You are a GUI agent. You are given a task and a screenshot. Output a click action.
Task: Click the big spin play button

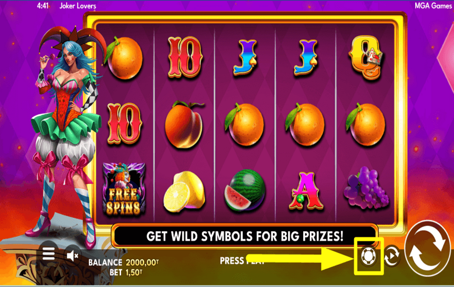[x=428, y=248]
